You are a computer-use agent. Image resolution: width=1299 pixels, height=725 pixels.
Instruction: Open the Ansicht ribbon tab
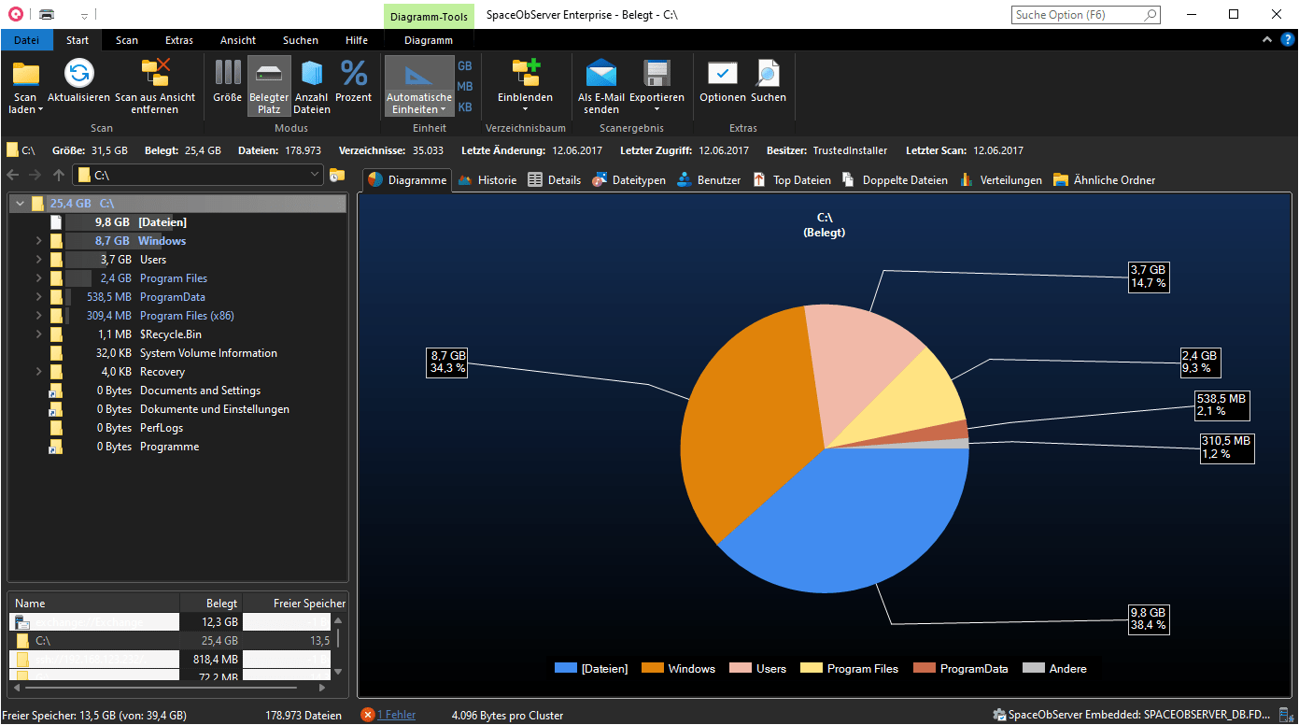(x=238, y=40)
